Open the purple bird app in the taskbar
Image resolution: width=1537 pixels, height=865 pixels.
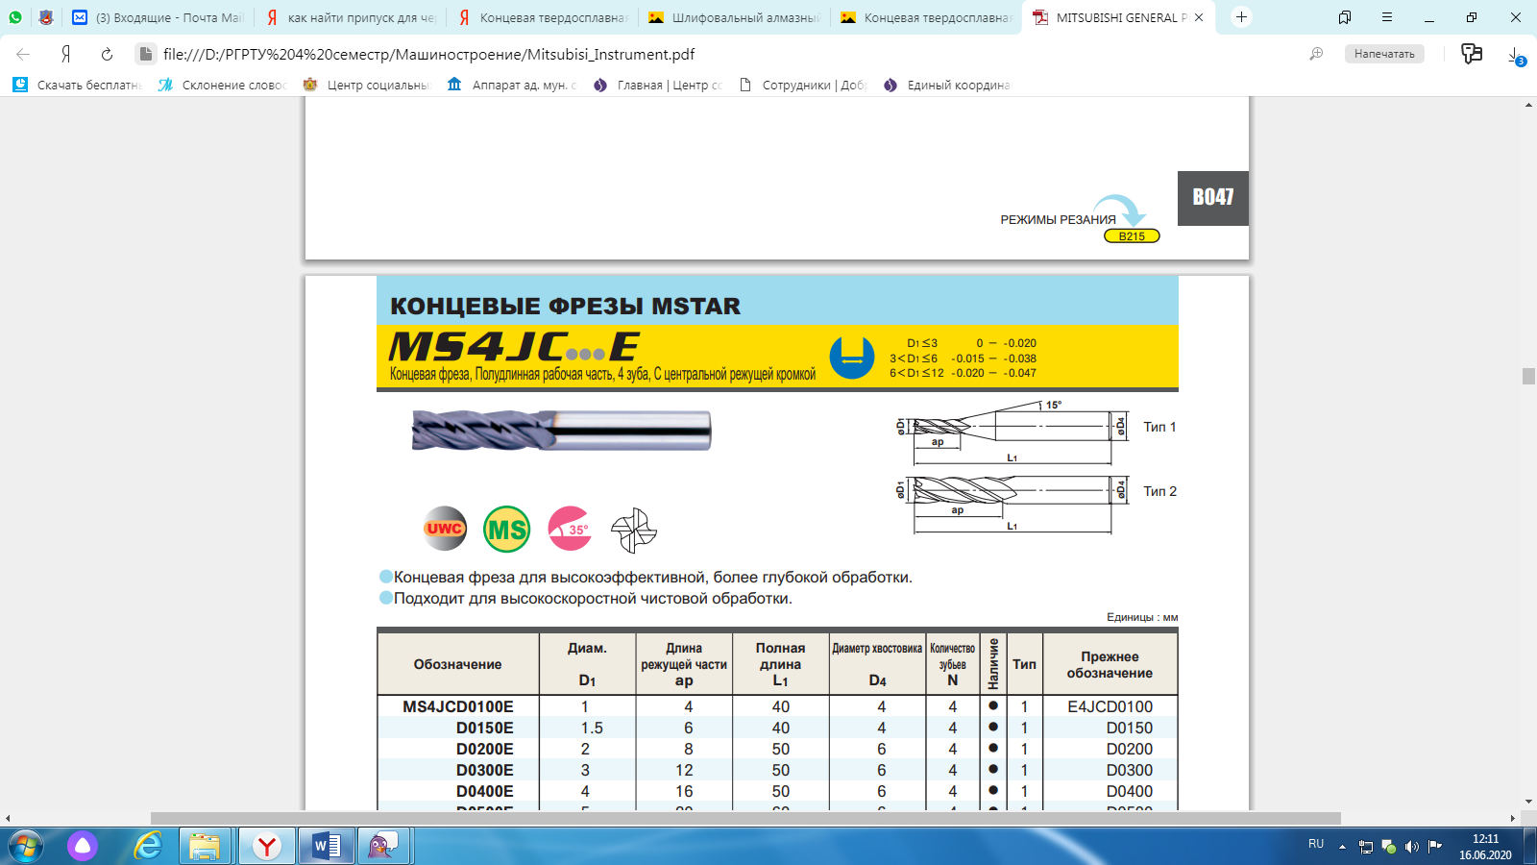click(384, 846)
